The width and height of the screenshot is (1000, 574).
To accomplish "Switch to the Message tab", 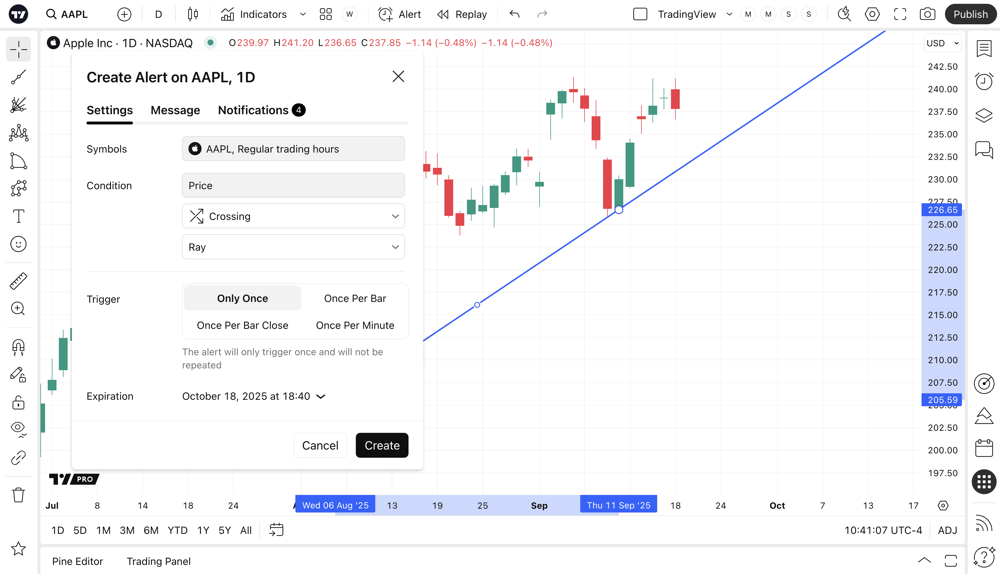I will (x=175, y=110).
